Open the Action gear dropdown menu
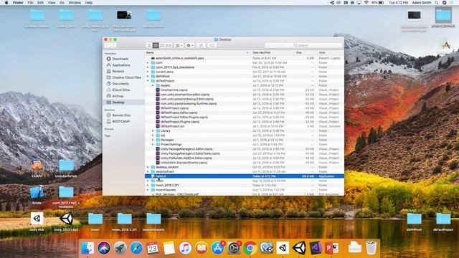Viewport: 459px width, 258px height. coord(190,45)
